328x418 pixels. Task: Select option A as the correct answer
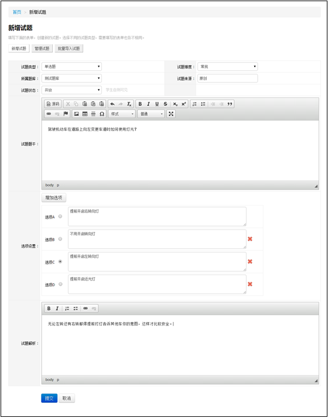point(60,217)
